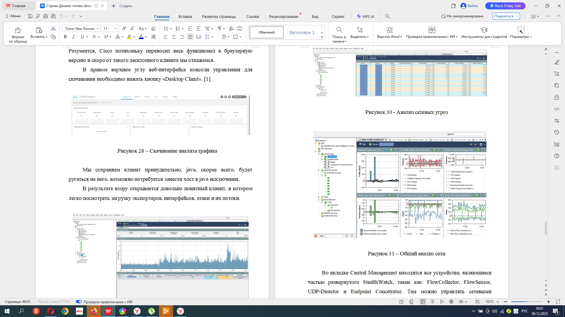This screenshot has height=317, width=565.
Task: Open Firefox from the Windows taskbar
Action: (94, 311)
